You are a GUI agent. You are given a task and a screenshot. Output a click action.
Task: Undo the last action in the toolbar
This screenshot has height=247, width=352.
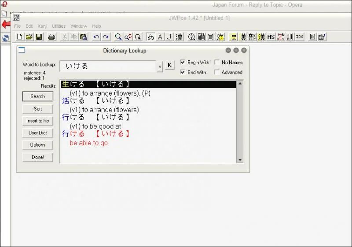[96, 37]
